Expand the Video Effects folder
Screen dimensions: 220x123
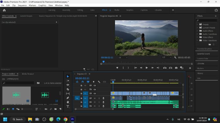[197, 37]
